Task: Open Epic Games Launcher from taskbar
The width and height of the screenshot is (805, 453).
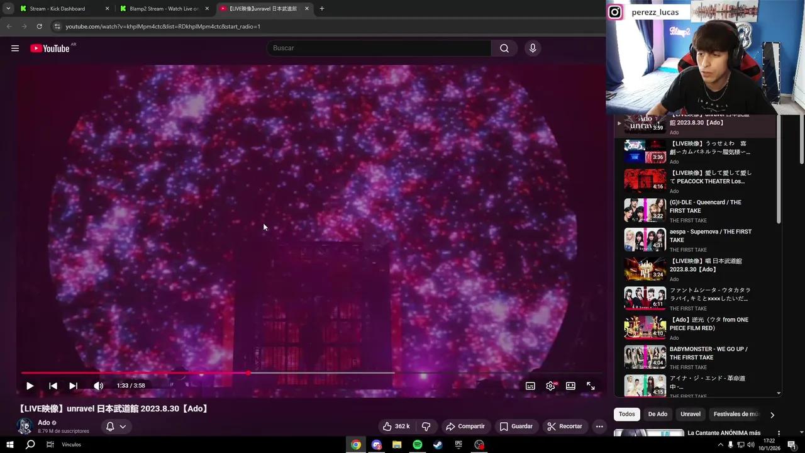Action: [458, 445]
